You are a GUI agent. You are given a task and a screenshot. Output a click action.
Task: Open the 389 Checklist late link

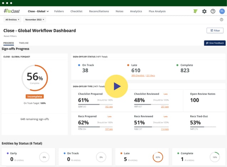coord(138,75)
